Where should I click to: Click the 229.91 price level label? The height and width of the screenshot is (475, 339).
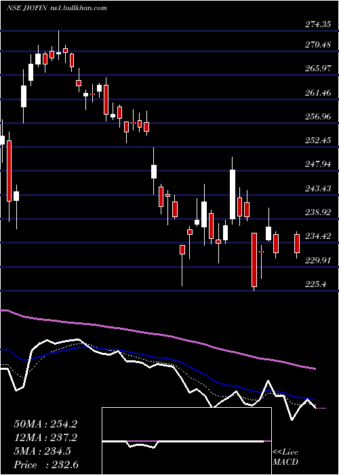pyautogui.click(x=318, y=260)
